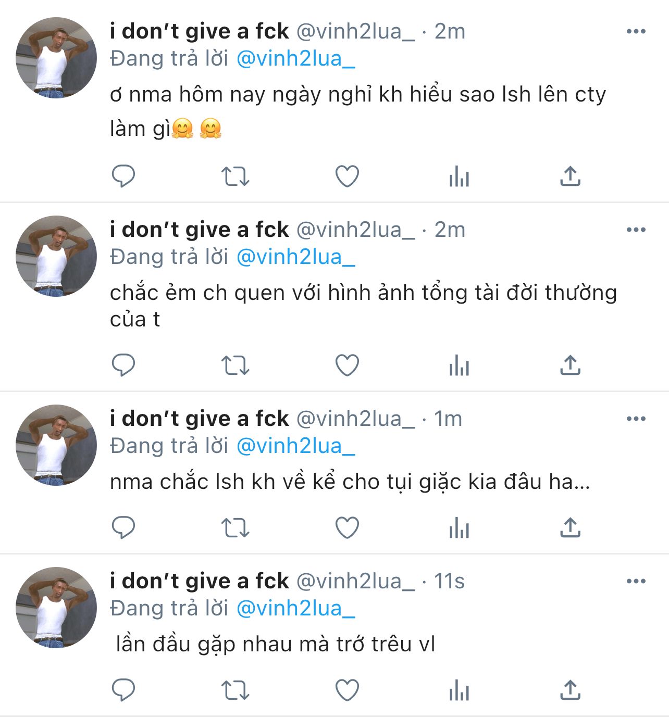Viewport: 669px width, 718px height.
Task: Retweet the tweet about 'tổng tài đời thường'
Action: pyautogui.click(x=236, y=365)
